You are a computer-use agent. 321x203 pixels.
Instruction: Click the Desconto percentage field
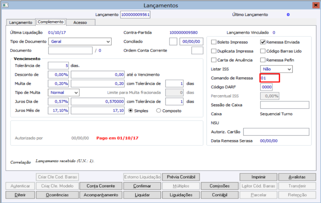click(58, 75)
